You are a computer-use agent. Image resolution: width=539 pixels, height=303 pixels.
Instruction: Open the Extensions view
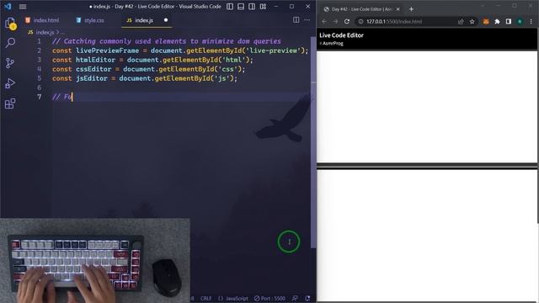[x=10, y=104]
